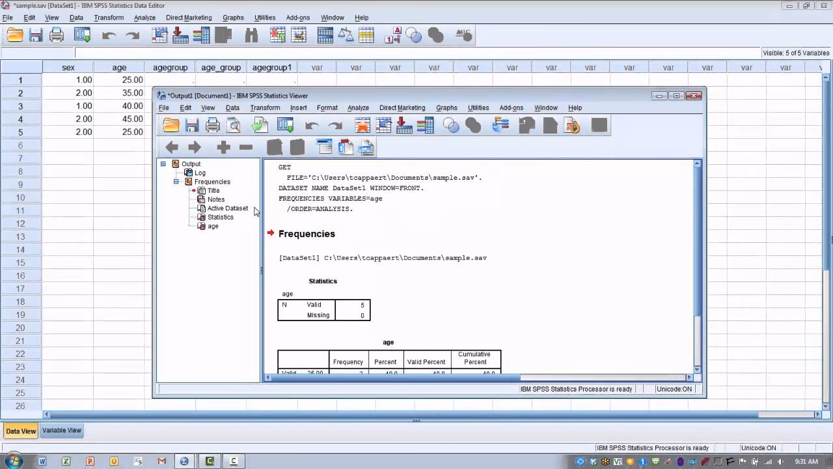Open Chrome from the taskbar
This screenshot has width=833, height=469.
pos(184,461)
